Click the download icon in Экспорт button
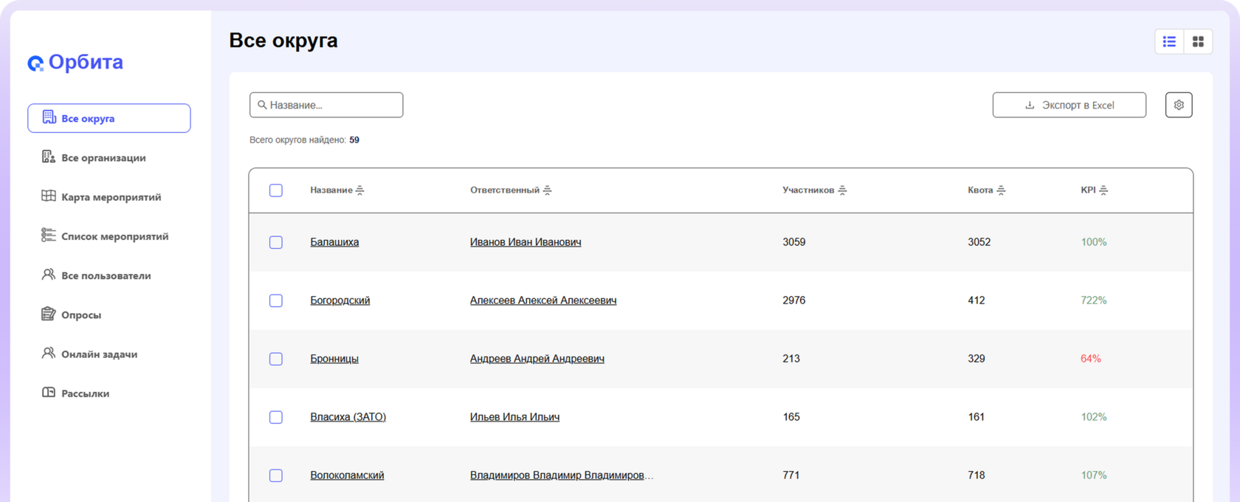The image size is (1240, 502). tap(1030, 105)
